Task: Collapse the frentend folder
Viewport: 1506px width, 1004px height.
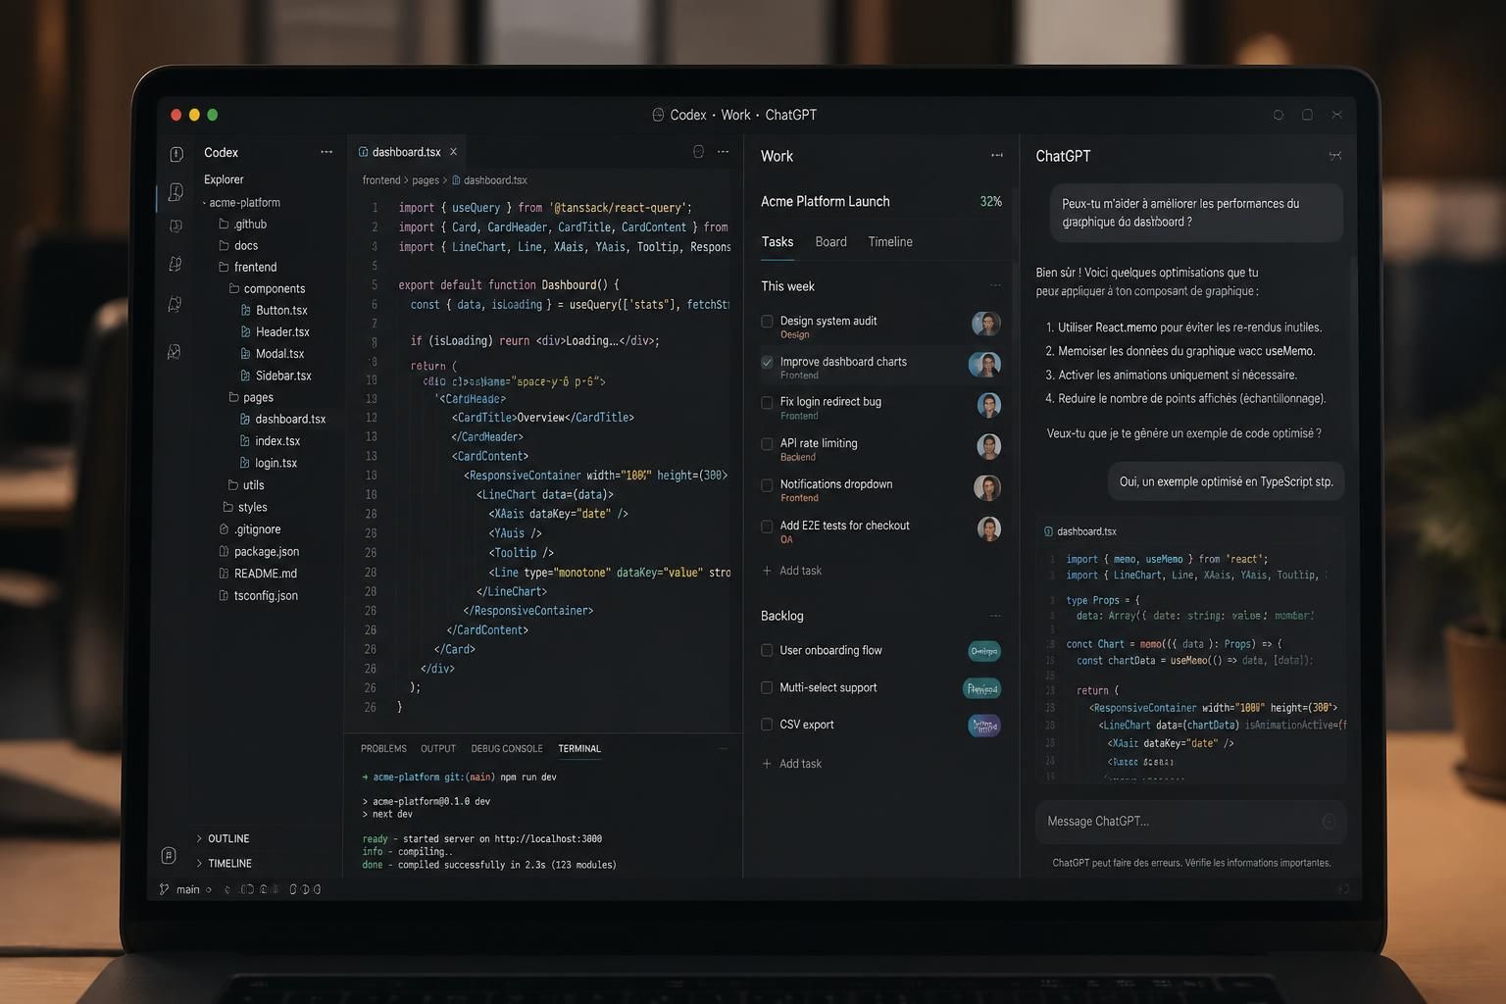Action: [x=247, y=268]
